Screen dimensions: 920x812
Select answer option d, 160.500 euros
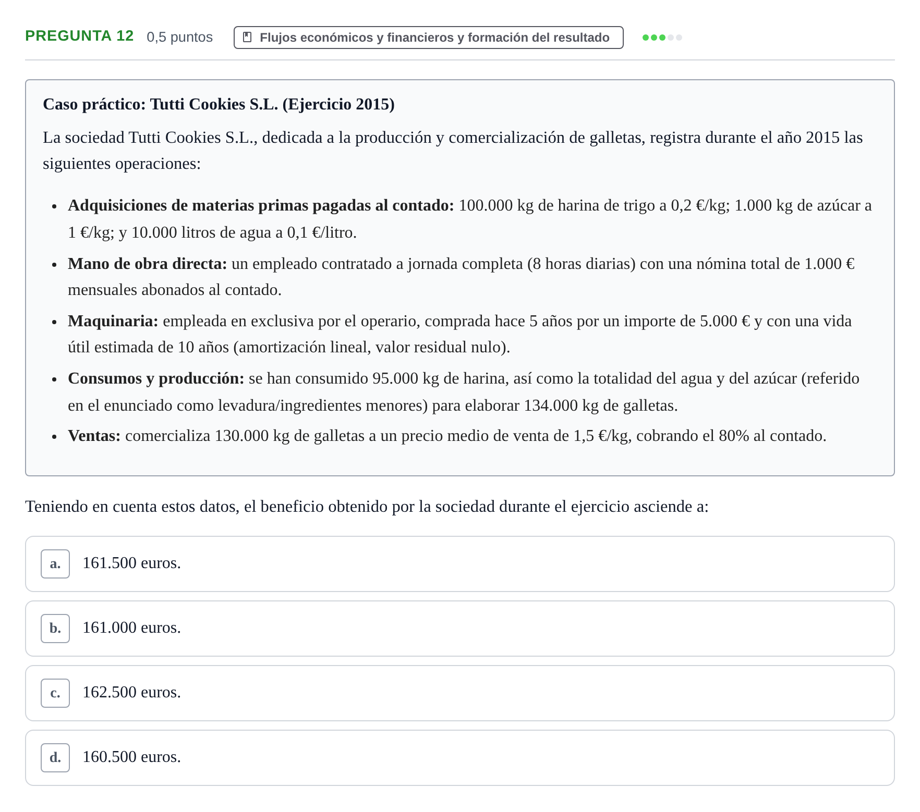click(x=459, y=758)
